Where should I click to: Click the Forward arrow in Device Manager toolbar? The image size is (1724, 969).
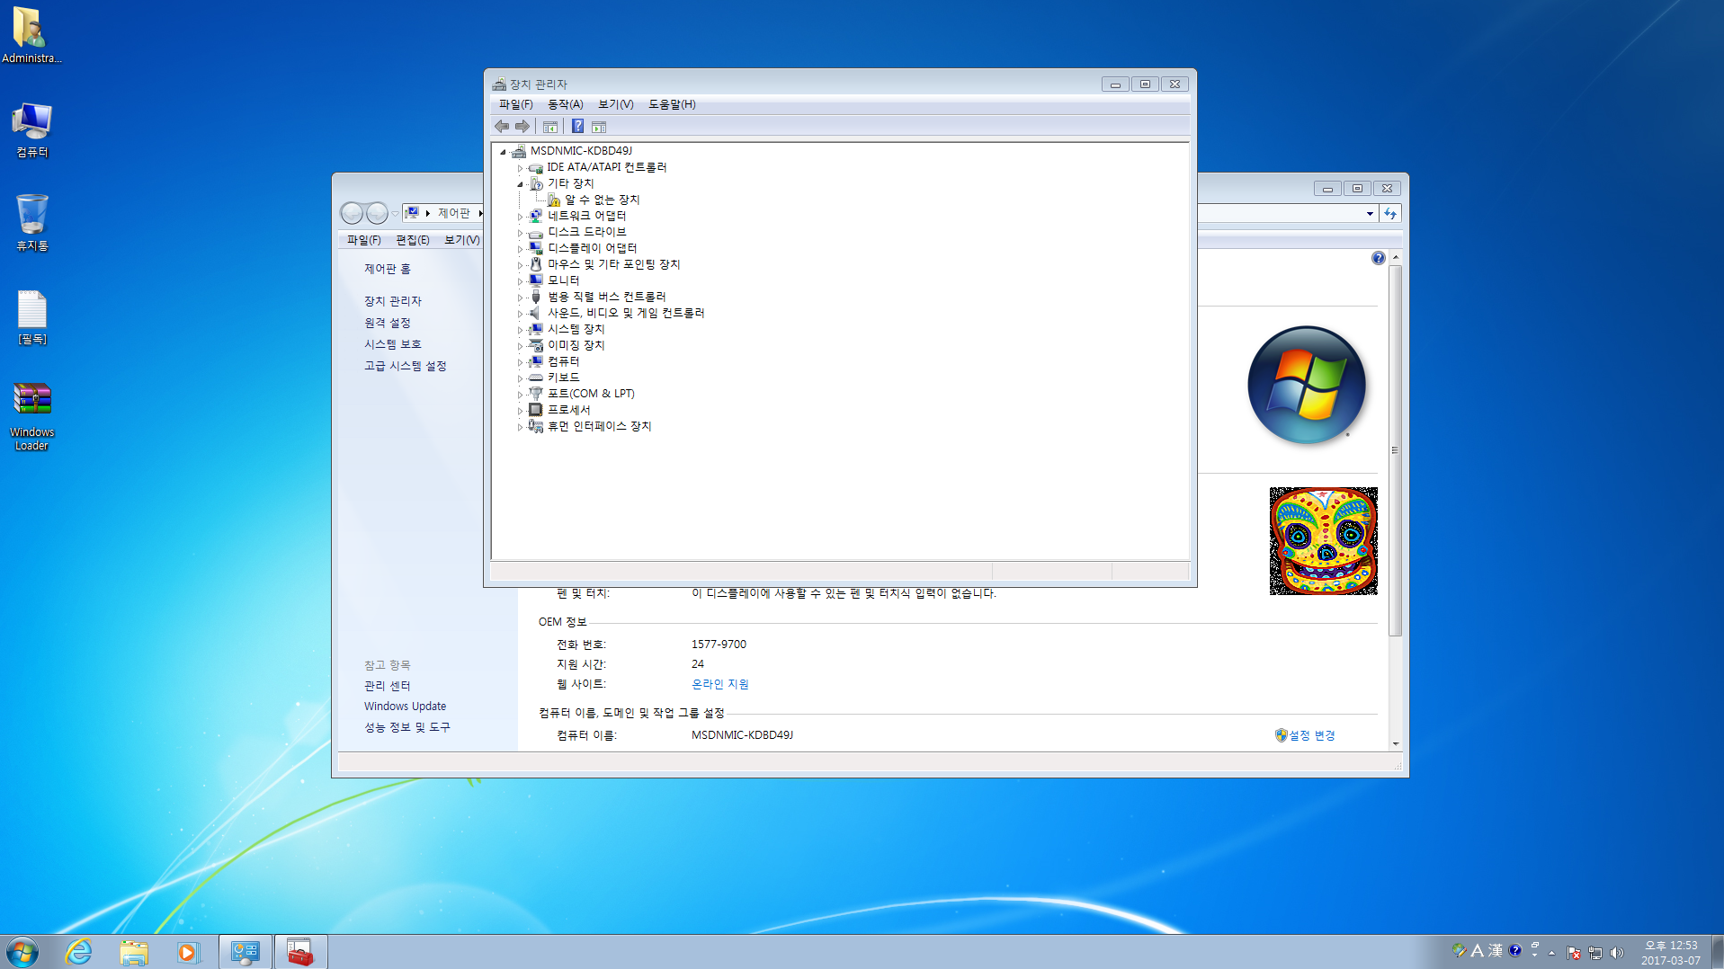pyautogui.click(x=523, y=127)
